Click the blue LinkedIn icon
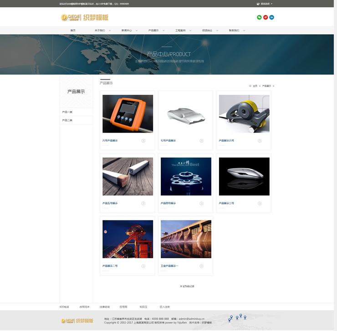 (x=272, y=17)
